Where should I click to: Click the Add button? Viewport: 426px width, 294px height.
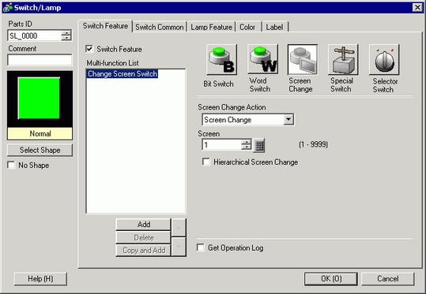click(144, 225)
